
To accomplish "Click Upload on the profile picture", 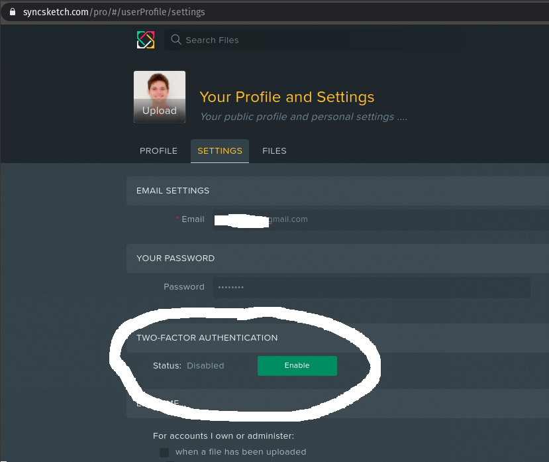I will click(159, 111).
